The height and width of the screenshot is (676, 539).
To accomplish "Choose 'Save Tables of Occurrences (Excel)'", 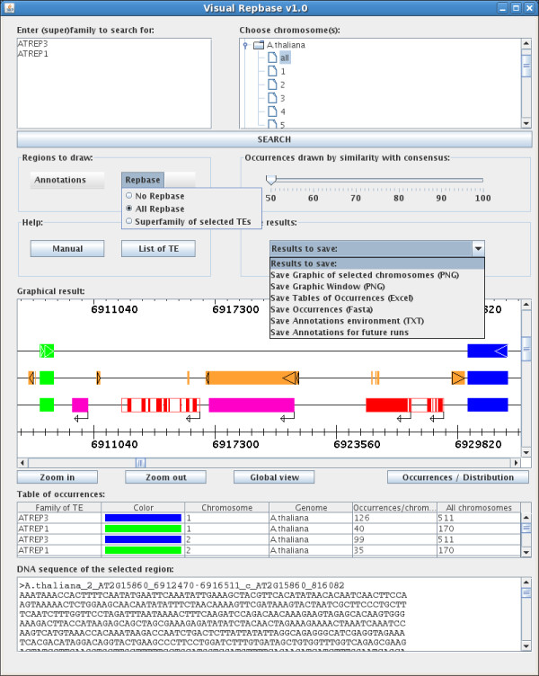I will [341, 298].
